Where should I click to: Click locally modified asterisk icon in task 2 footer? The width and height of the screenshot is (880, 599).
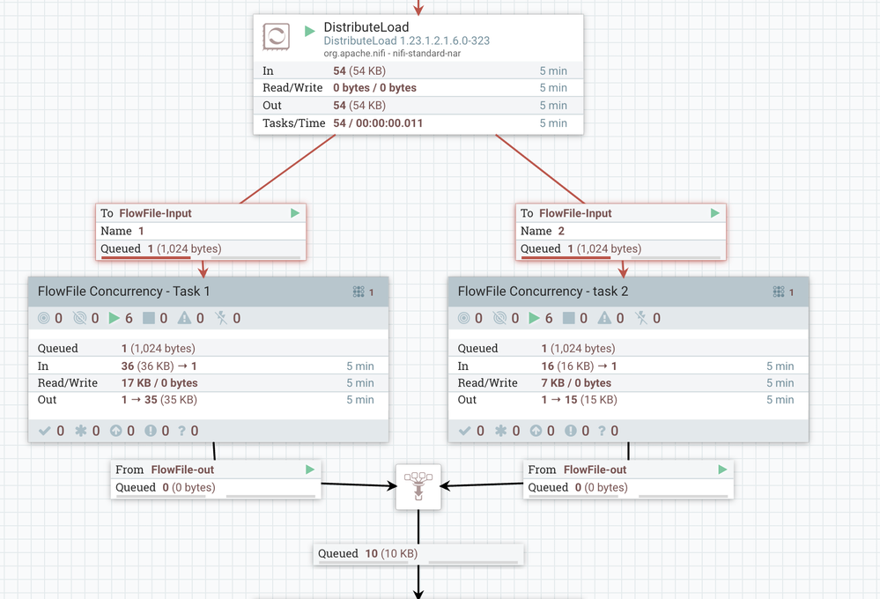pos(500,431)
